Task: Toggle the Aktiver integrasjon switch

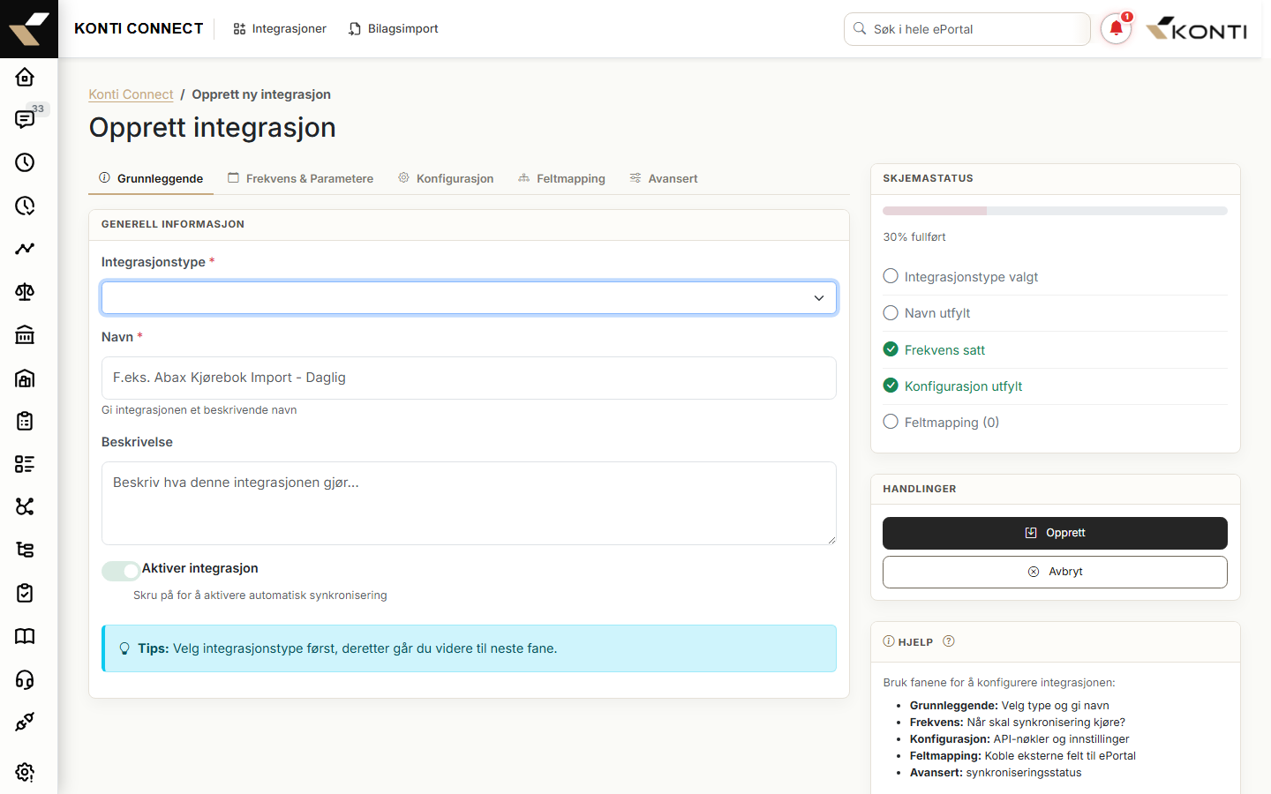Action: [121, 571]
